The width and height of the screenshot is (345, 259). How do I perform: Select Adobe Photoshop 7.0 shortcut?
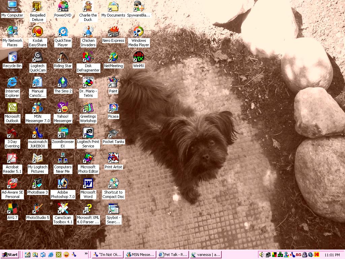click(x=63, y=189)
